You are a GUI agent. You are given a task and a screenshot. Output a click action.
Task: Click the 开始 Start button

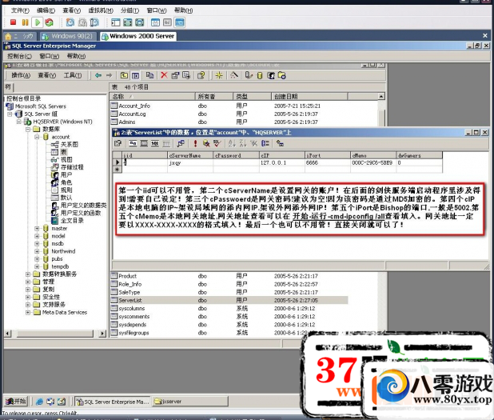coord(16,402)
